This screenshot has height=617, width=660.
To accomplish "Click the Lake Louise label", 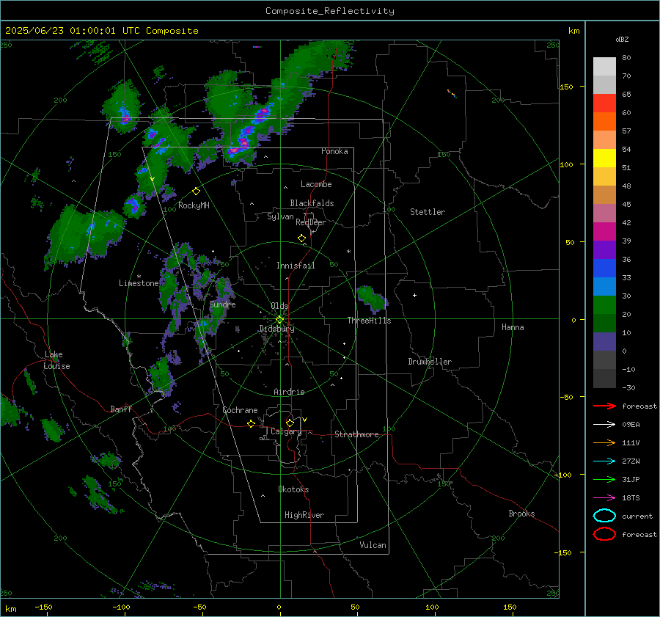I will coord(56,360).
